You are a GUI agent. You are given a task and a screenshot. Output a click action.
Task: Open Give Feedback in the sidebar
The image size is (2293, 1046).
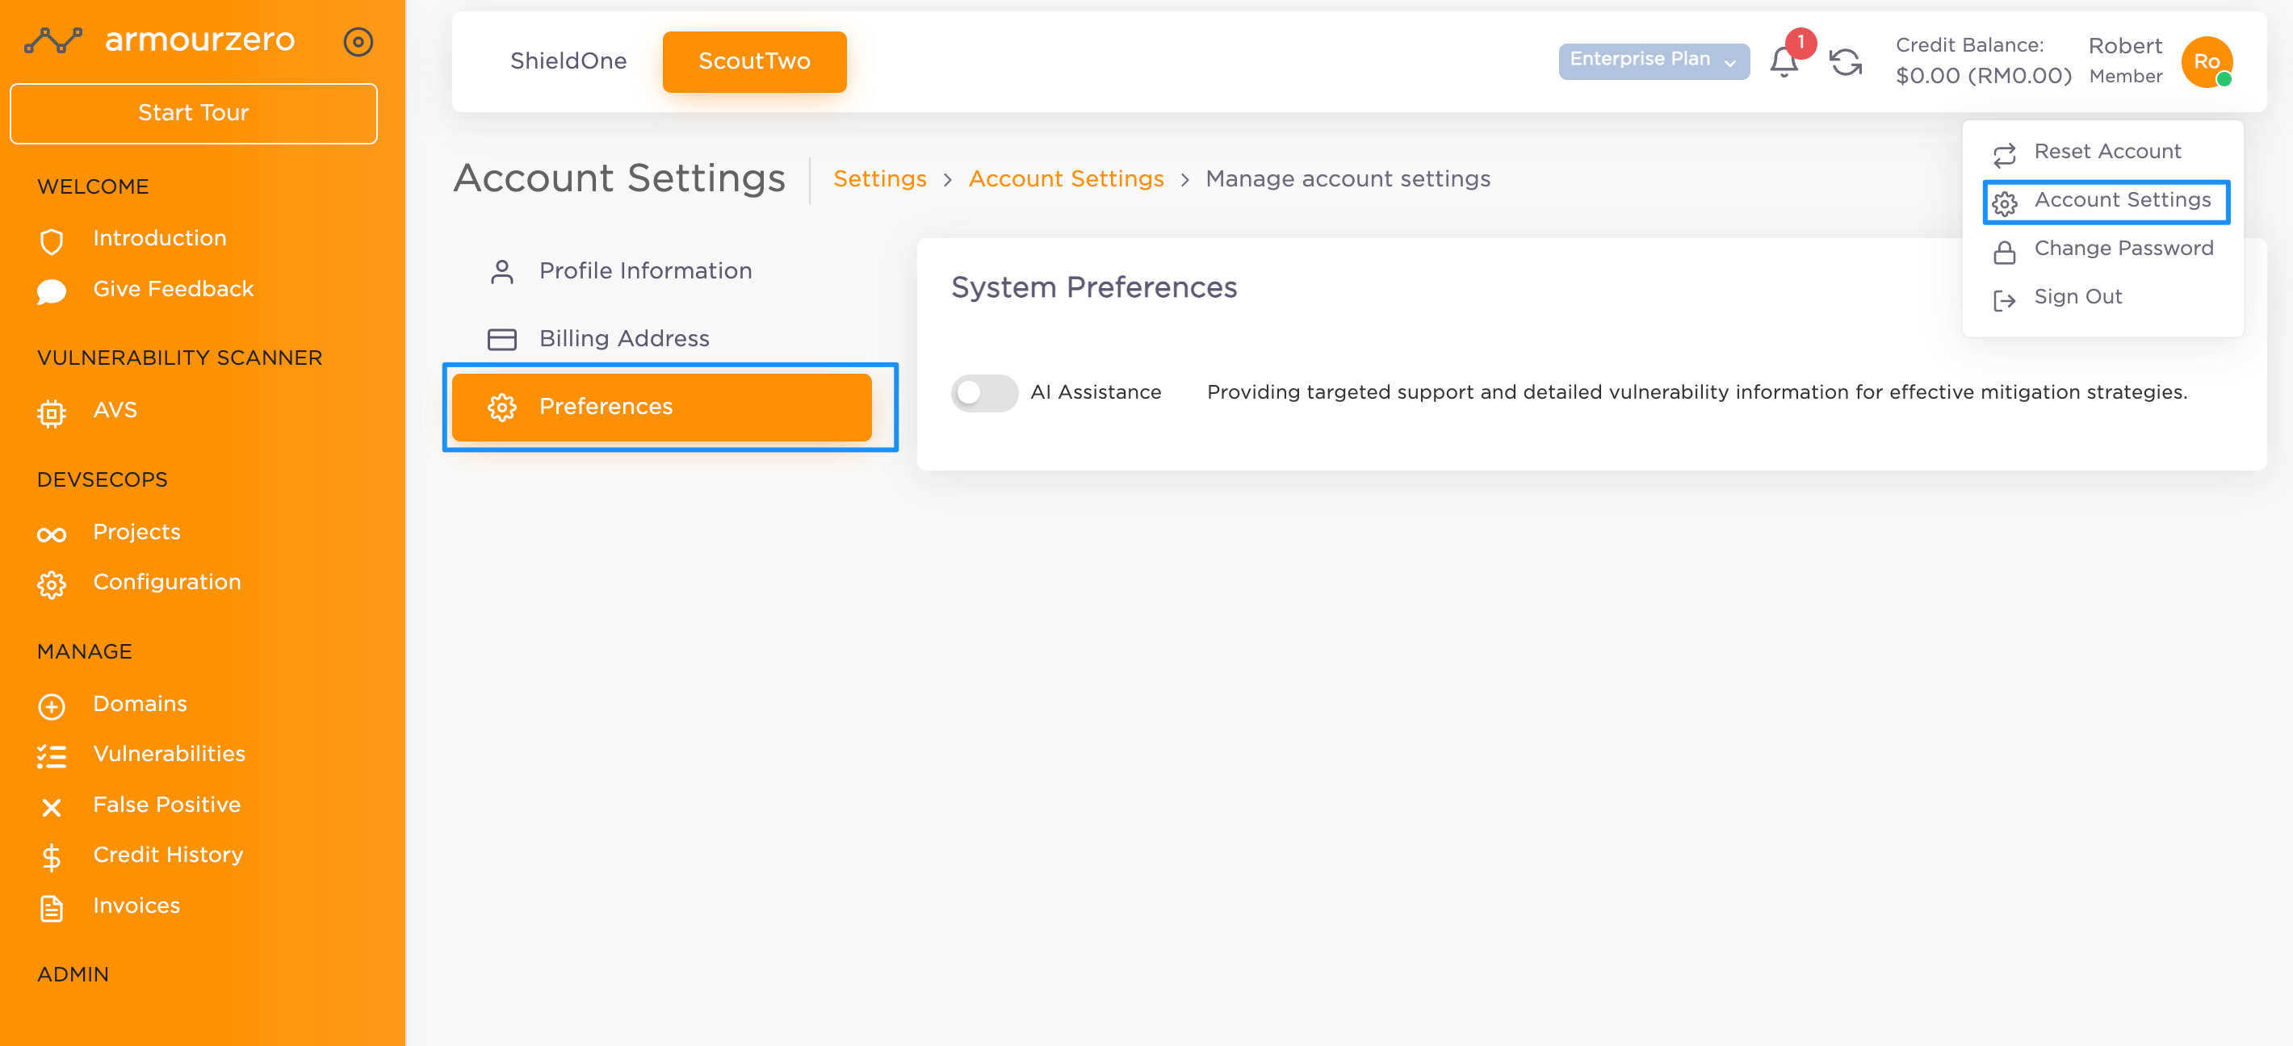[x=174, y=289]
